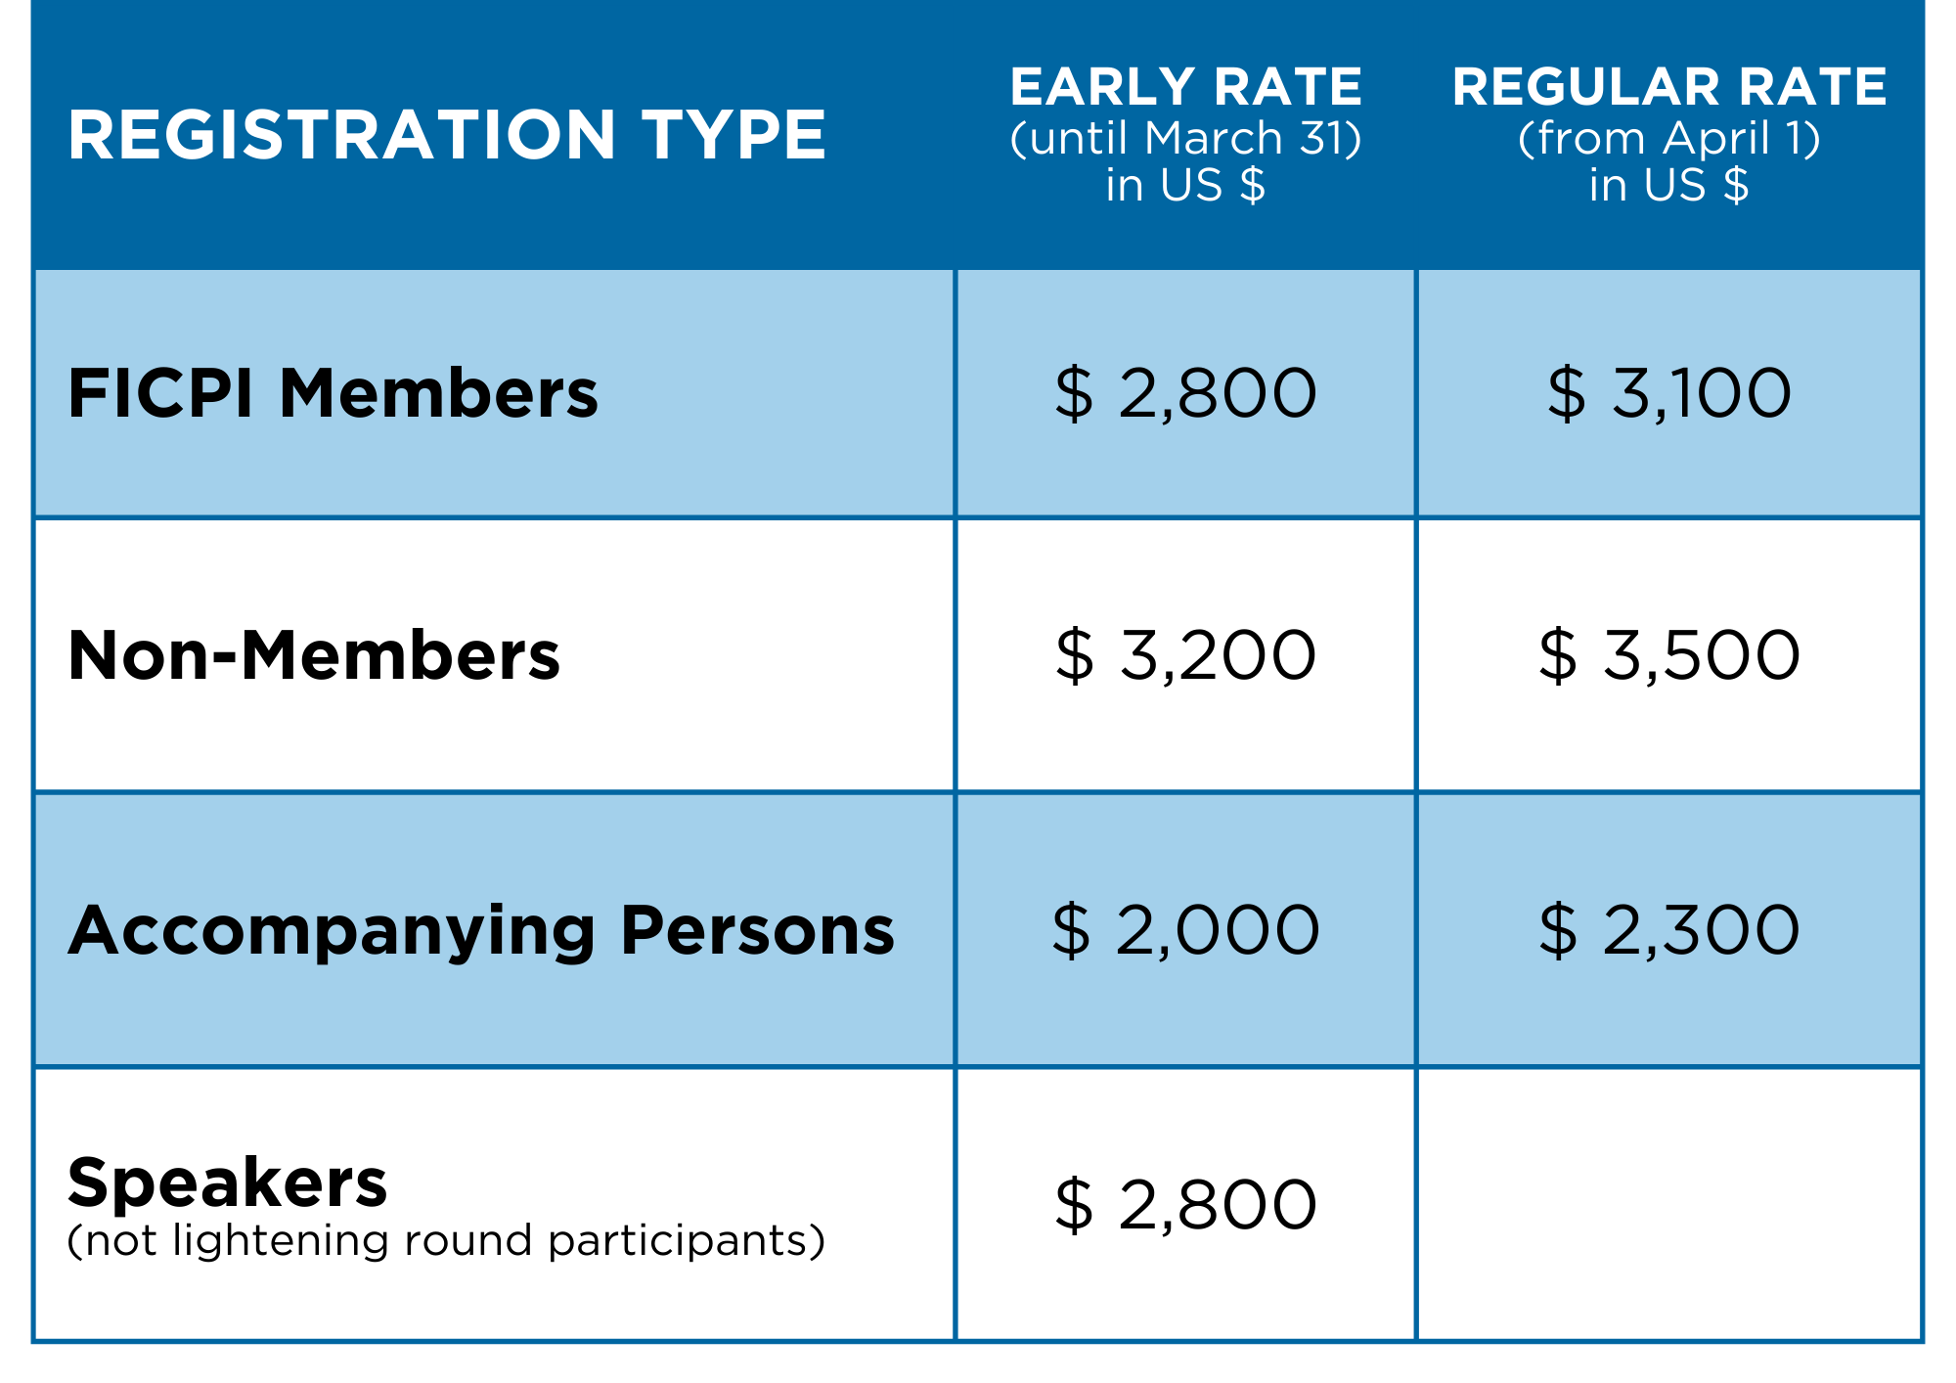Click the FICPI Members row label
The height and width of the screenshot is (1383, 1956).
coord(333,393)
